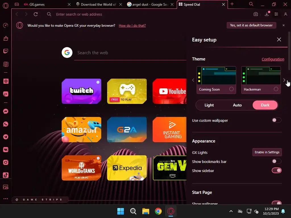Open GX Corner gamepad icon
The width and height of the screenshot is (291, 218).
[x=17, y=4]
